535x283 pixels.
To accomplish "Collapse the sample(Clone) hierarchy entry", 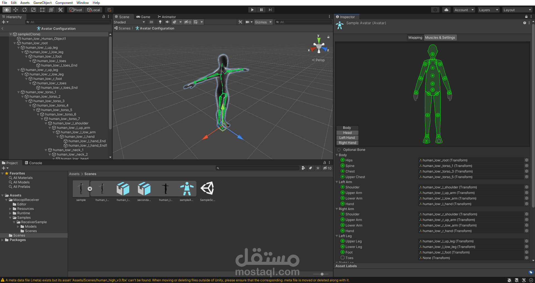I will point(11,34).
